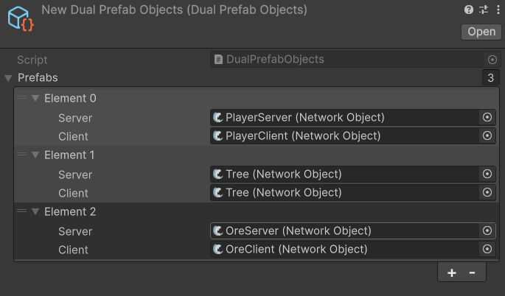This screenshot has height=296, width=505.
Task: Open object picker for PlayerServer field
Action: tap(487, 117)
